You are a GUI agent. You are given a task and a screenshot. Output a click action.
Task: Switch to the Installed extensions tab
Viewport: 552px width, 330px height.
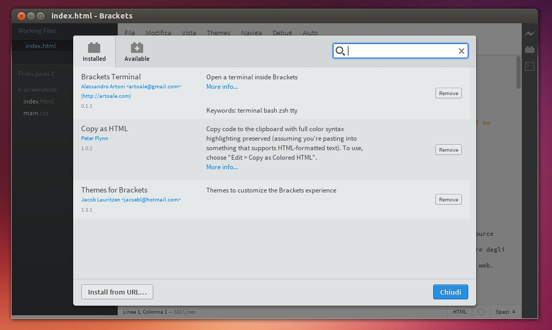(94, 52)
